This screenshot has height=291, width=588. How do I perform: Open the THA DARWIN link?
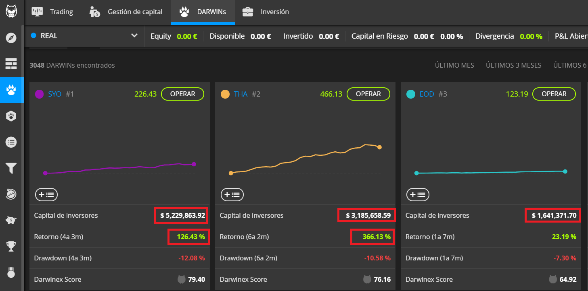(241, 94)
